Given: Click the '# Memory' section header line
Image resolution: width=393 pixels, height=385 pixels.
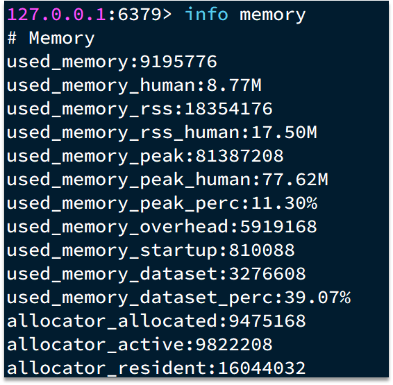Looking at the screenshot, I should coord(51,39).
